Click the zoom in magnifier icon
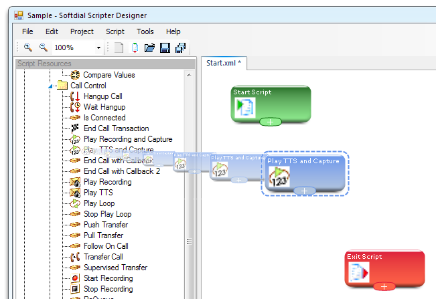The image size is (436, 299). 27,47
